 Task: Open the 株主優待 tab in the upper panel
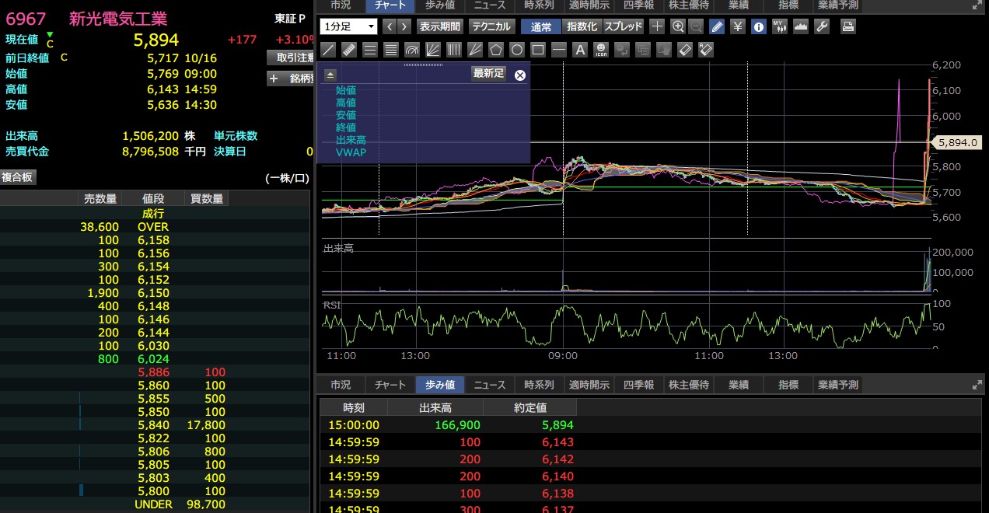point(689,5)
